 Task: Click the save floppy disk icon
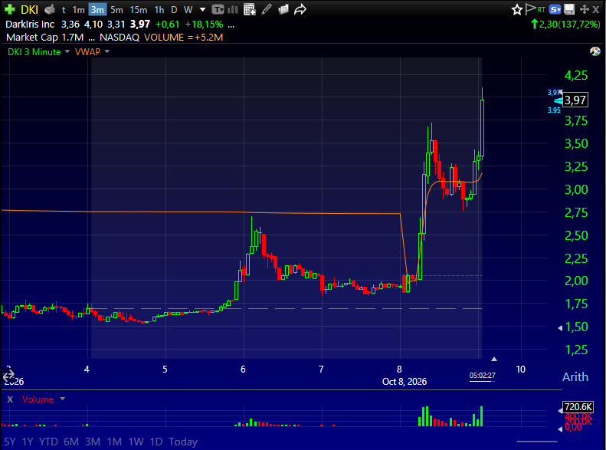tap(569, 9)
